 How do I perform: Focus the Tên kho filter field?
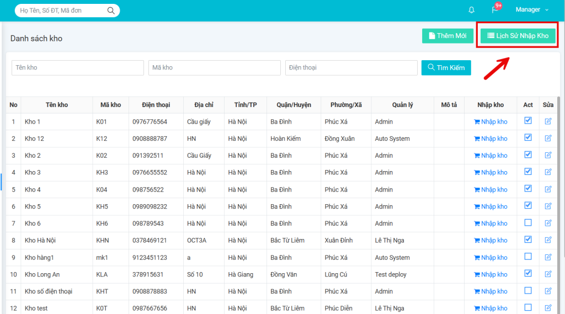coord(77,68)
